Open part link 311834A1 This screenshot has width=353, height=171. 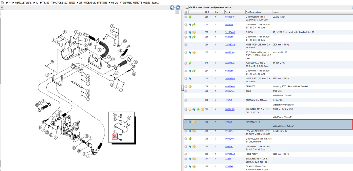coord(230,32)
